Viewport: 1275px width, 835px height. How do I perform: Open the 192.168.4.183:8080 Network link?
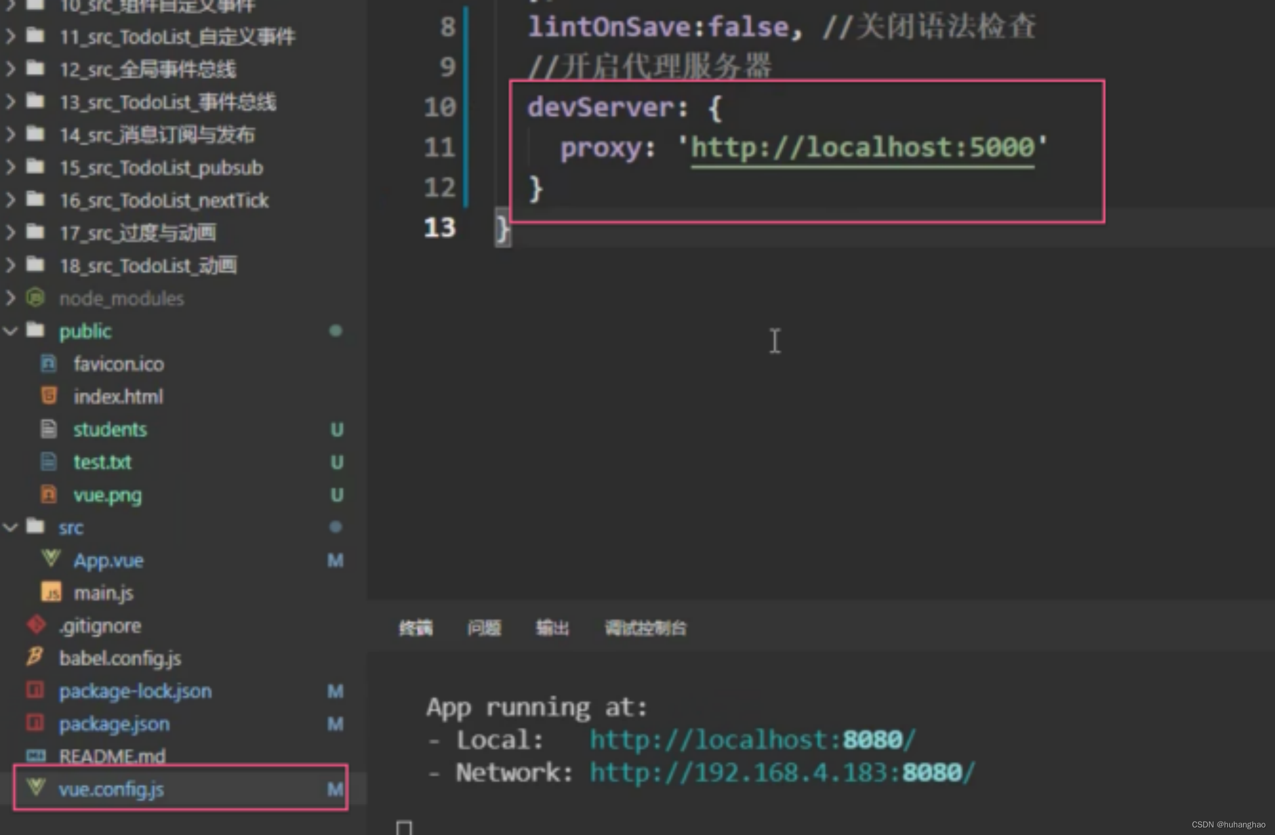[782, 773]
